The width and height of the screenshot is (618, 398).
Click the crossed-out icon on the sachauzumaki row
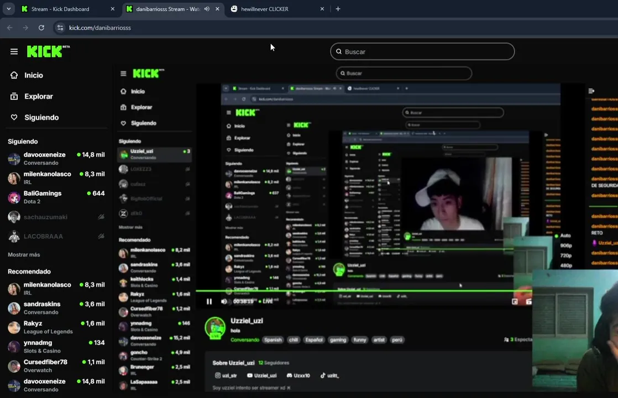click(x=101, y=217)
